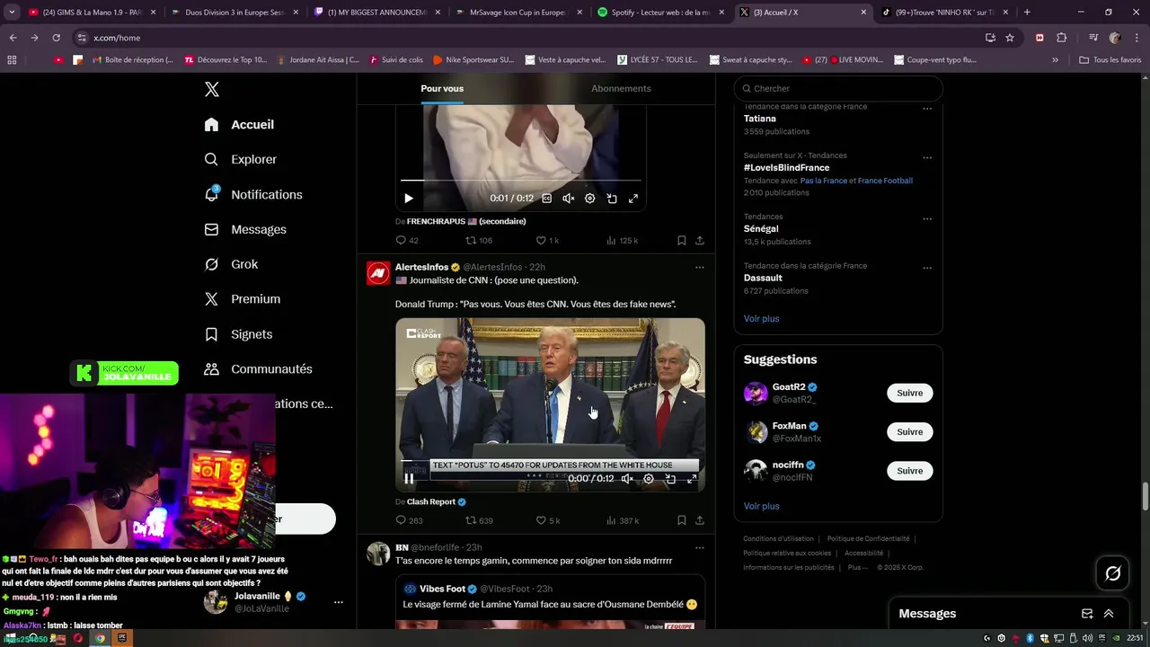The image size is (1150, 647).
Task: Like the post with 5 k likes
Action: point(548,520)
